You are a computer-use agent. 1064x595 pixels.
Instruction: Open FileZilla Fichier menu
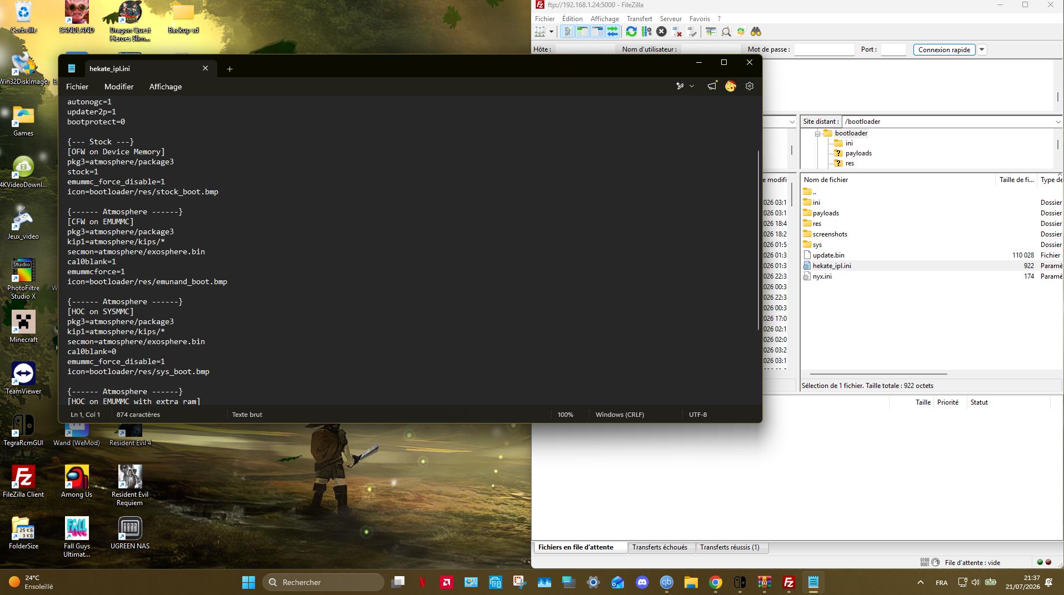[x=545, y=18]
